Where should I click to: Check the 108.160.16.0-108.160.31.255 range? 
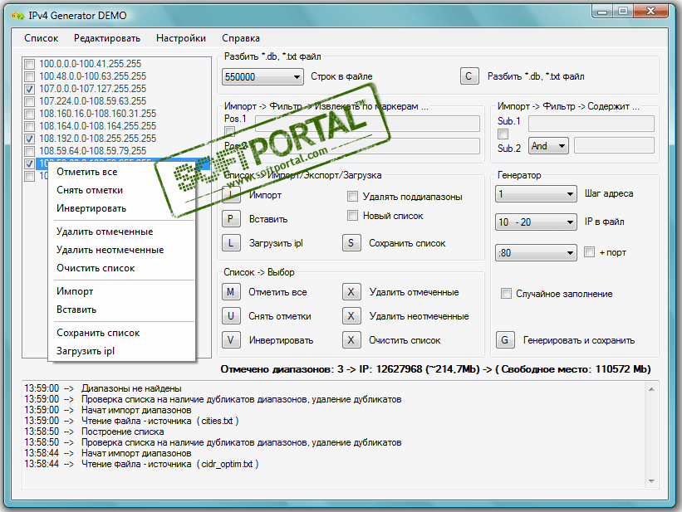[30, 114]
